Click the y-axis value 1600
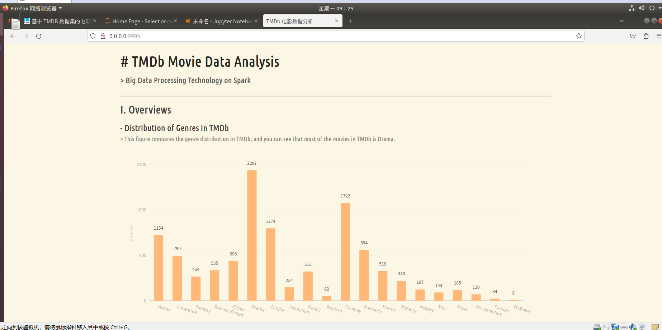Screen dimensions: 662x330 coord(141,210)
